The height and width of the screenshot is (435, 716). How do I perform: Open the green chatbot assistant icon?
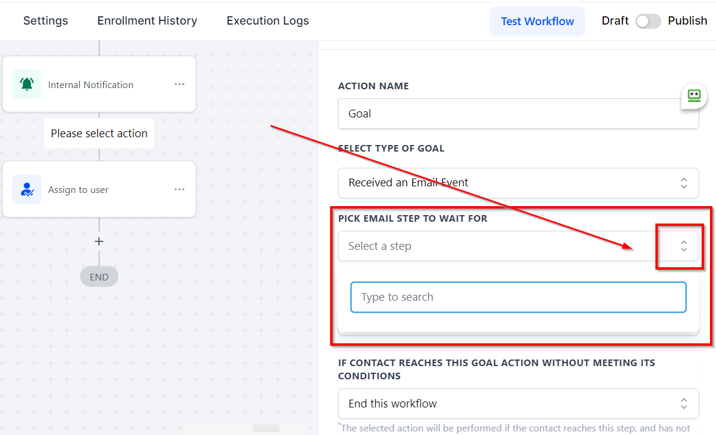694,96
